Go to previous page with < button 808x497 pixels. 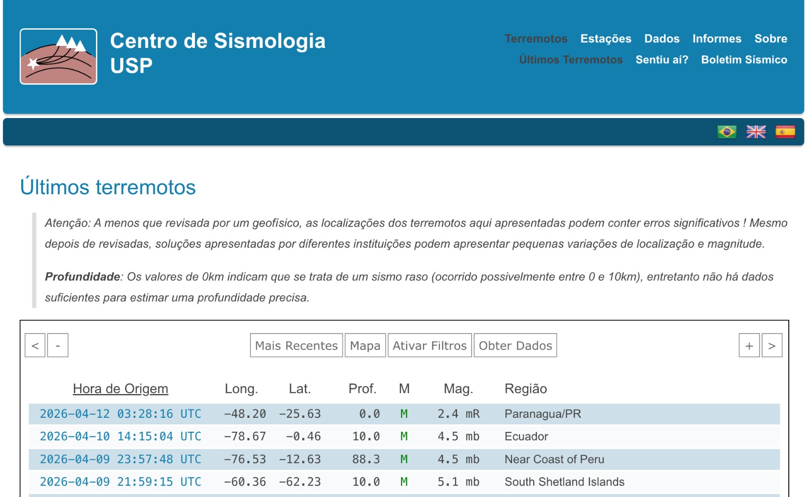click(x=35, y=346)
